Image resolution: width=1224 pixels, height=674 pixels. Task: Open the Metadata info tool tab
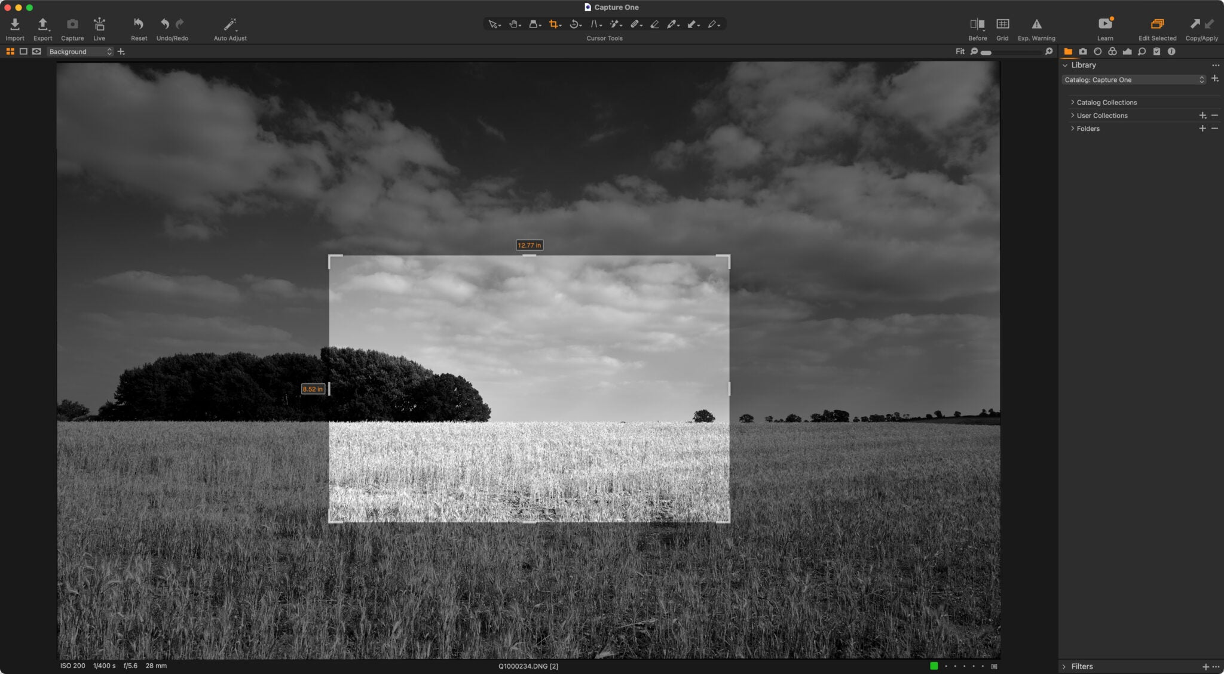pos(1171,52)
